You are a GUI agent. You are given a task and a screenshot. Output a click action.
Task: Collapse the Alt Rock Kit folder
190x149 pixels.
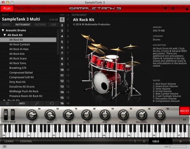[5, 35]
